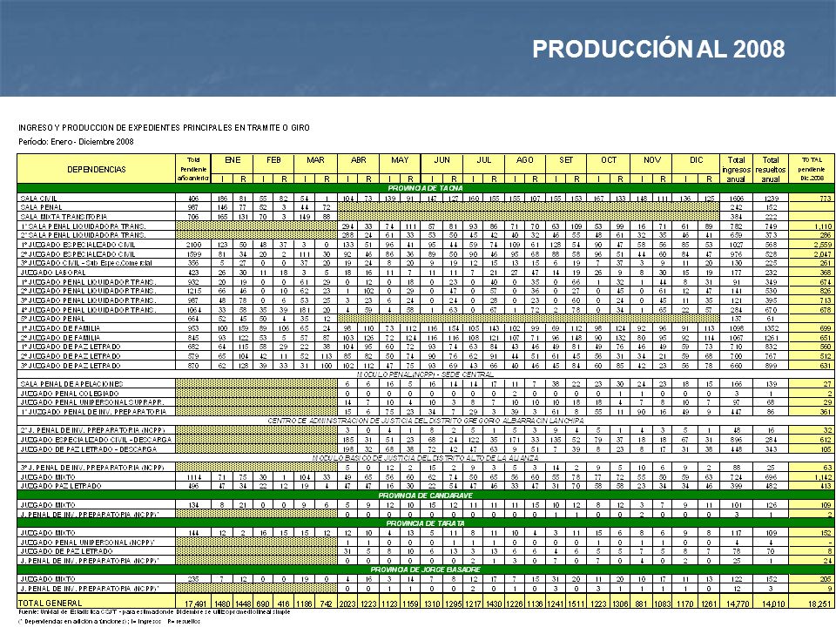Click "3° JUZGADO CIVIL - Sub Espec.Comercial" label
The width and height of the screenshot is (836, 627).
click(86, 263)
